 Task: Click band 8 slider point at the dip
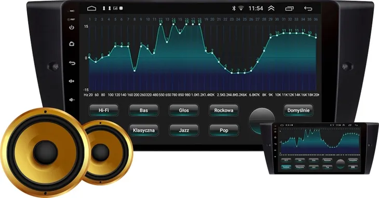(x=134, y=70)
